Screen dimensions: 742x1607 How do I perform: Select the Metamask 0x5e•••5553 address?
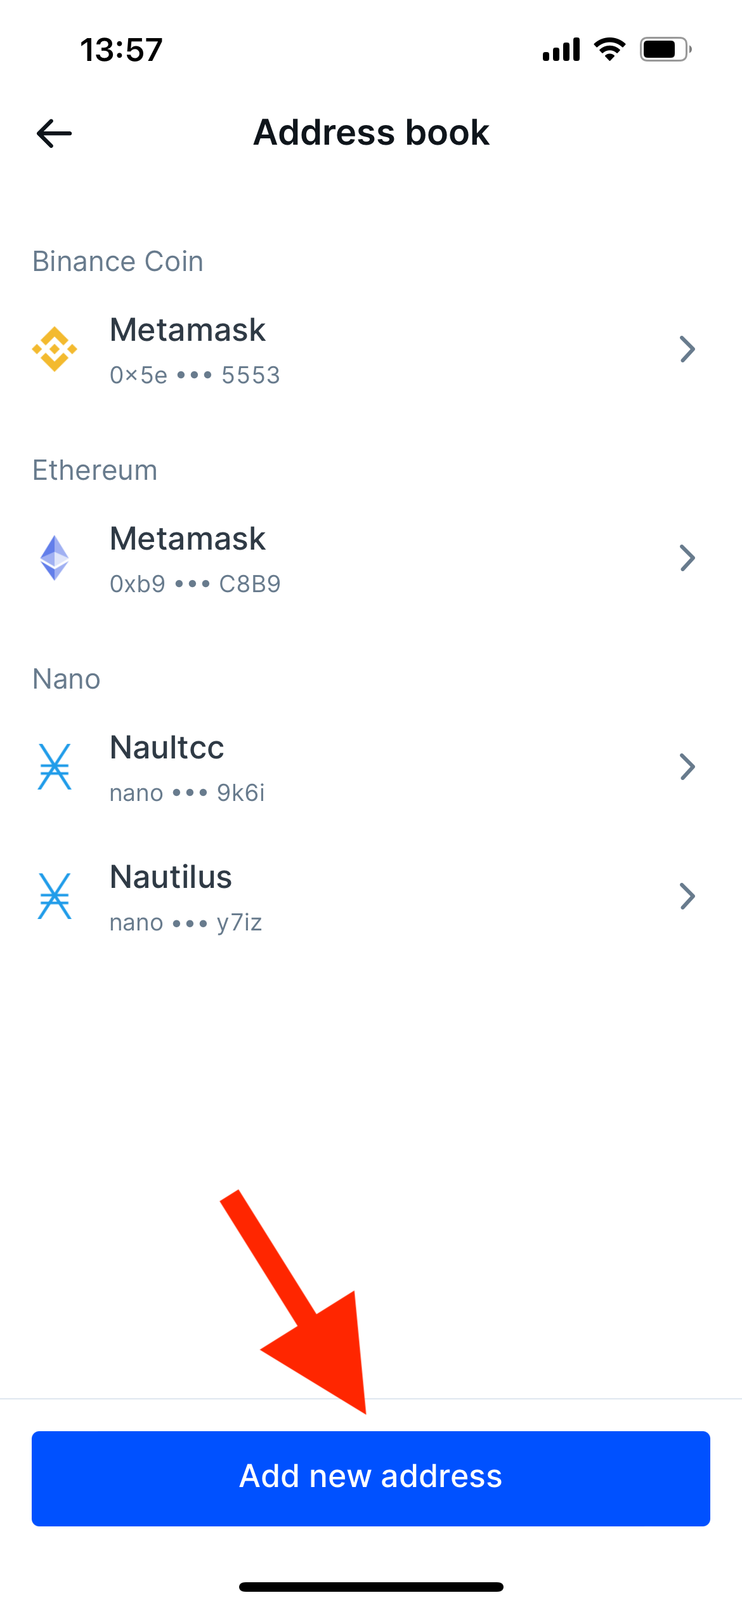(371, 349)
